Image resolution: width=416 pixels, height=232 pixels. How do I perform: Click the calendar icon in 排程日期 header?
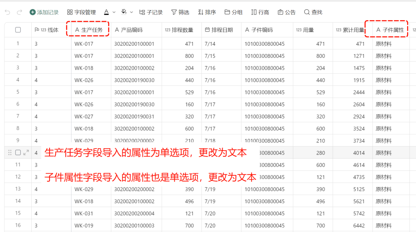click(x=207, y=30)
